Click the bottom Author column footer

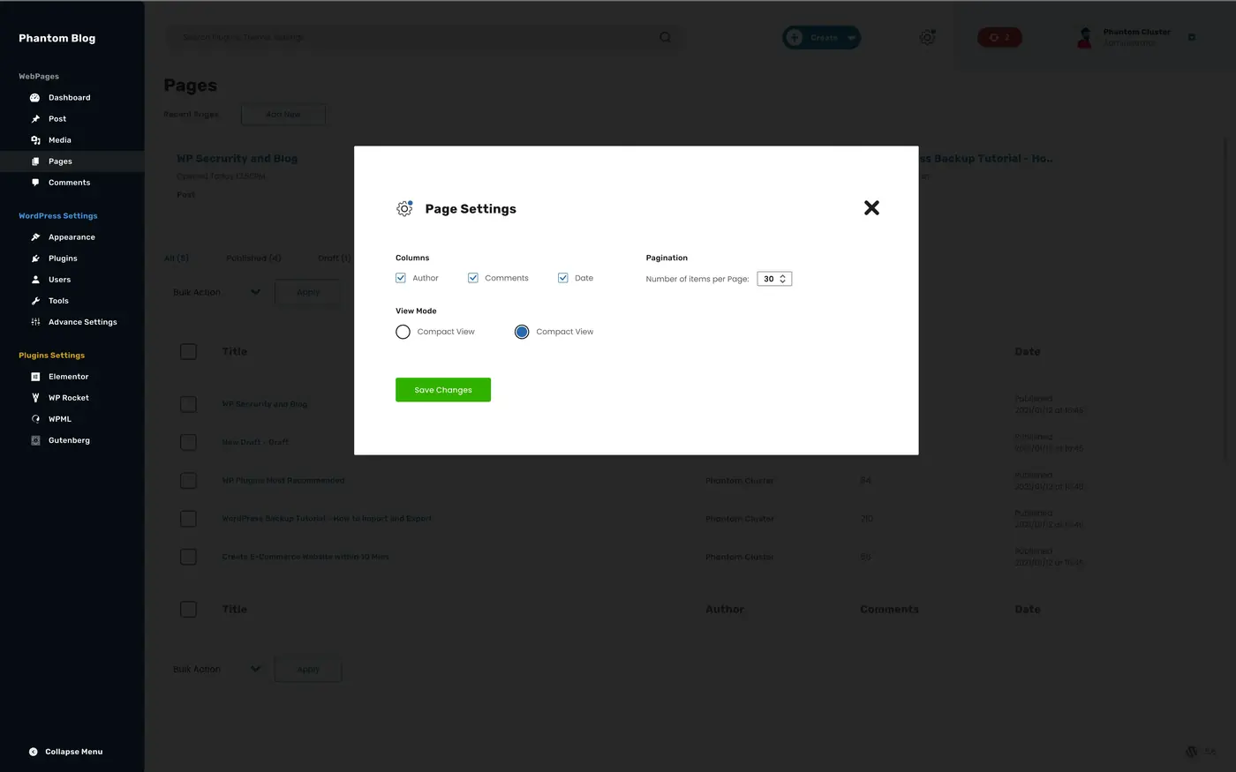[x=725, y=609]
